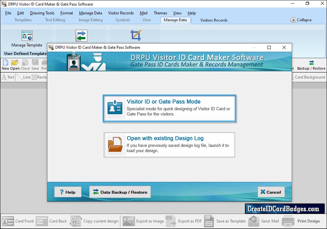Switch to the Image Editing ribbon tab
The width and height of the screenshot is (327, 229).
point(91,20)
